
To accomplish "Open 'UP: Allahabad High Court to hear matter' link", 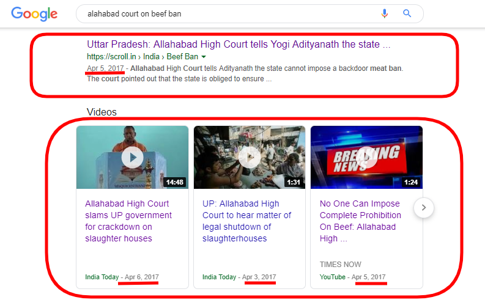I will pyautogui.click(x=246, y=221).
